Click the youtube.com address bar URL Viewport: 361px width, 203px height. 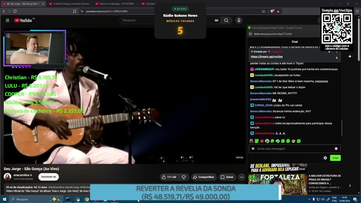click(107, 11)
